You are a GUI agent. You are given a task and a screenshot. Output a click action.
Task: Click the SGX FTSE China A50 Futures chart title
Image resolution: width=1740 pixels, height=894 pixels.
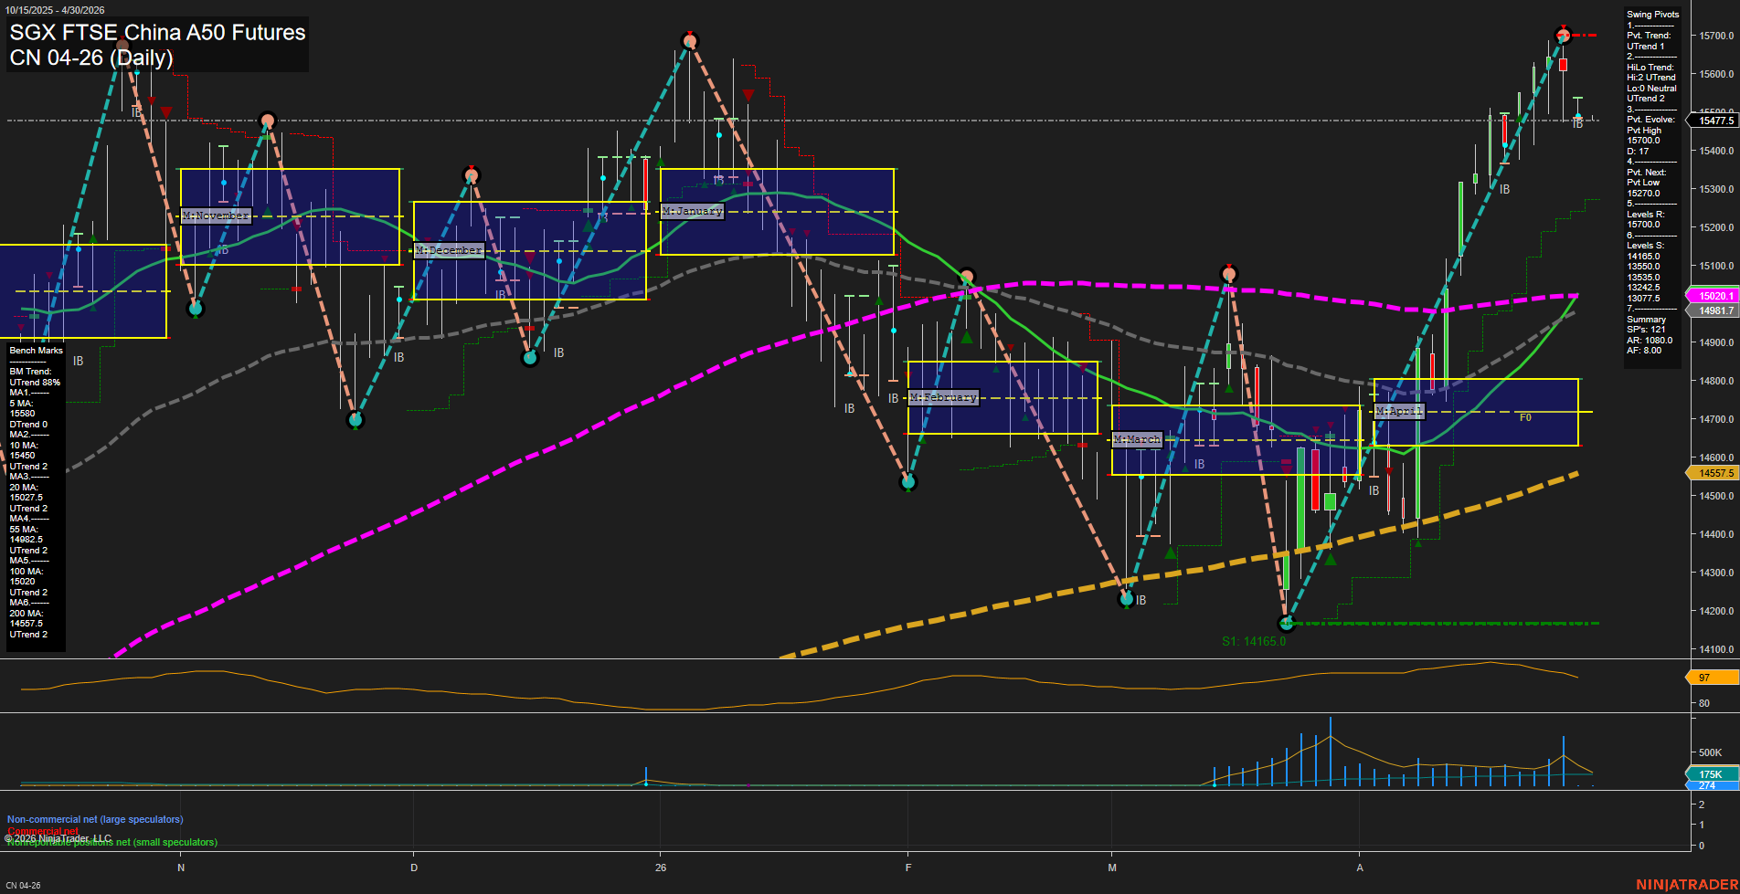click(155, 33)
